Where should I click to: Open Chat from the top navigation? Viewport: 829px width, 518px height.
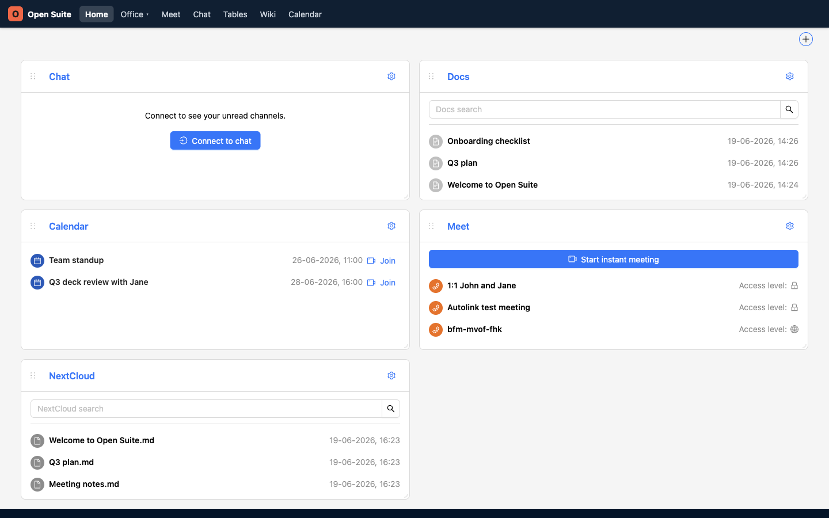[202, 14]
